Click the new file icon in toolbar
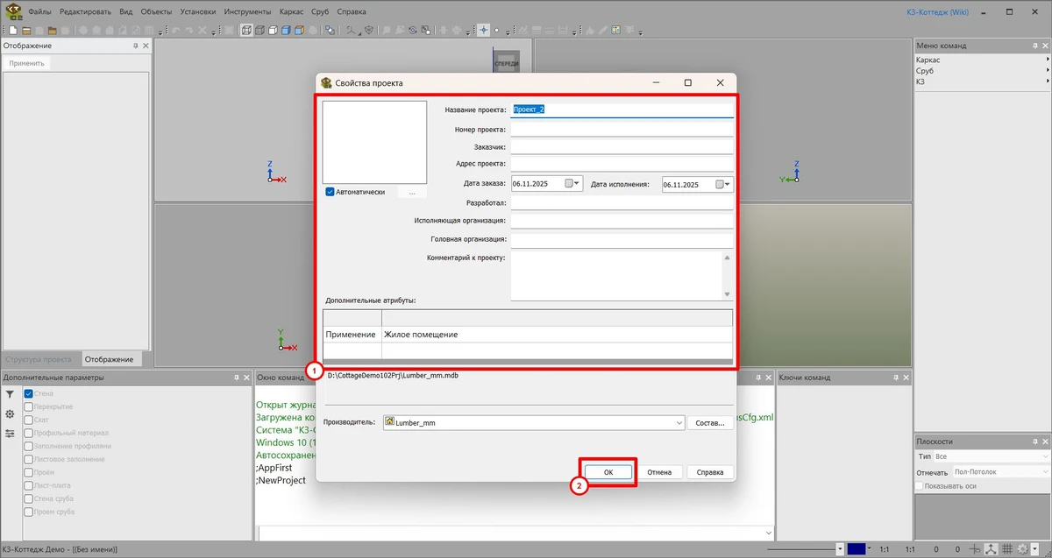 pyautogui.click(x=13, y=30)
